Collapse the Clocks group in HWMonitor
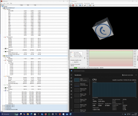138x116 pixels. pos(4,91)
